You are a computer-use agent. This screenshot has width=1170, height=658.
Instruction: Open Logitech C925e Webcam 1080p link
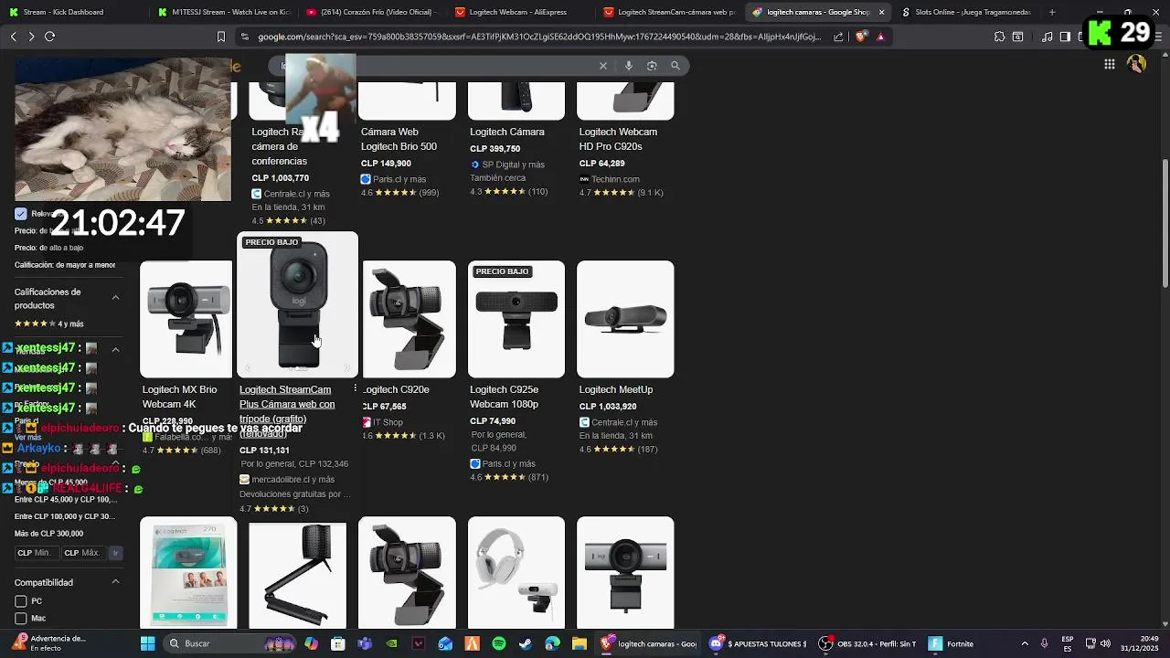pyautogui.click(x=504, y=397)
